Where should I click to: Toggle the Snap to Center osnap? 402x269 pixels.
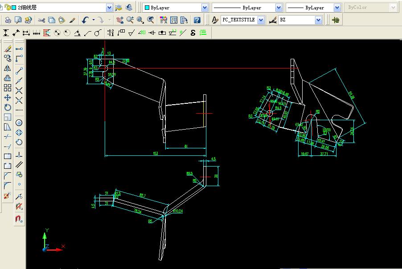click(19, 123)
